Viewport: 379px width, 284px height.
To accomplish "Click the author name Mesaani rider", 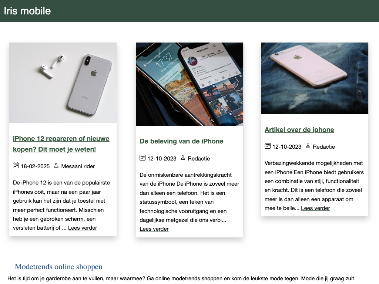I will pos(78,166).
